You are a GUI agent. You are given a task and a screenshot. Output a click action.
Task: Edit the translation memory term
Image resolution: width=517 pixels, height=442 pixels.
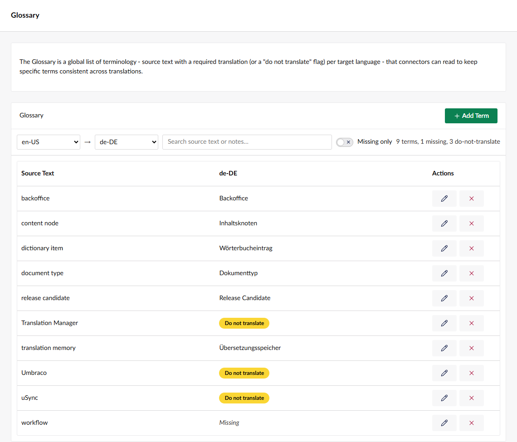(x=444, y=348)
